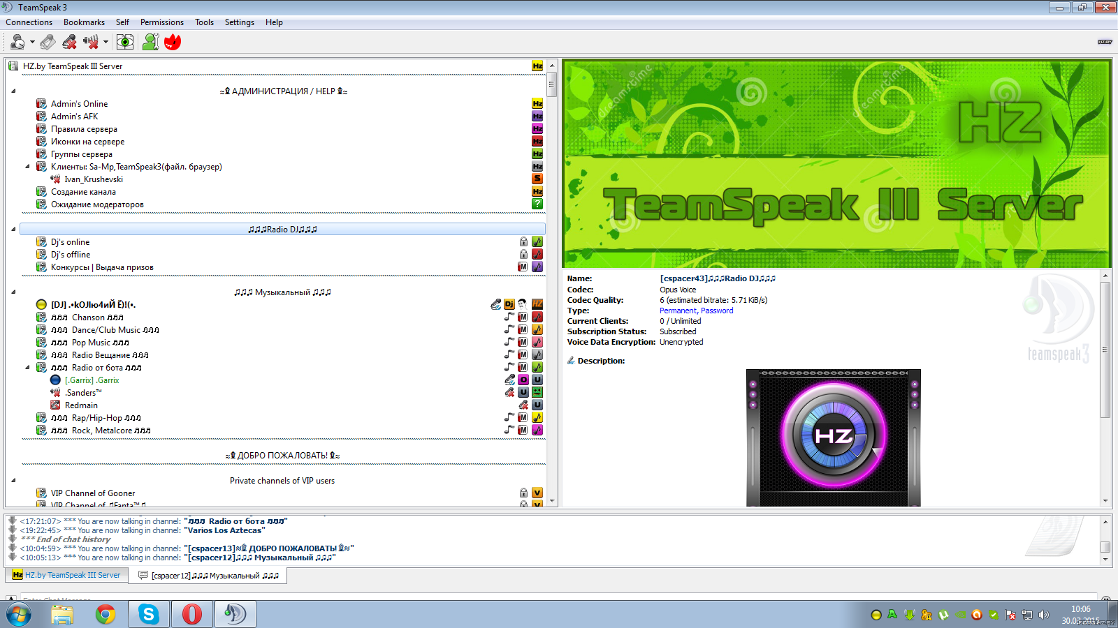Toggle Away status toolbar icon
Viewport: 1118px width, 628px height.
coord(17,42)
